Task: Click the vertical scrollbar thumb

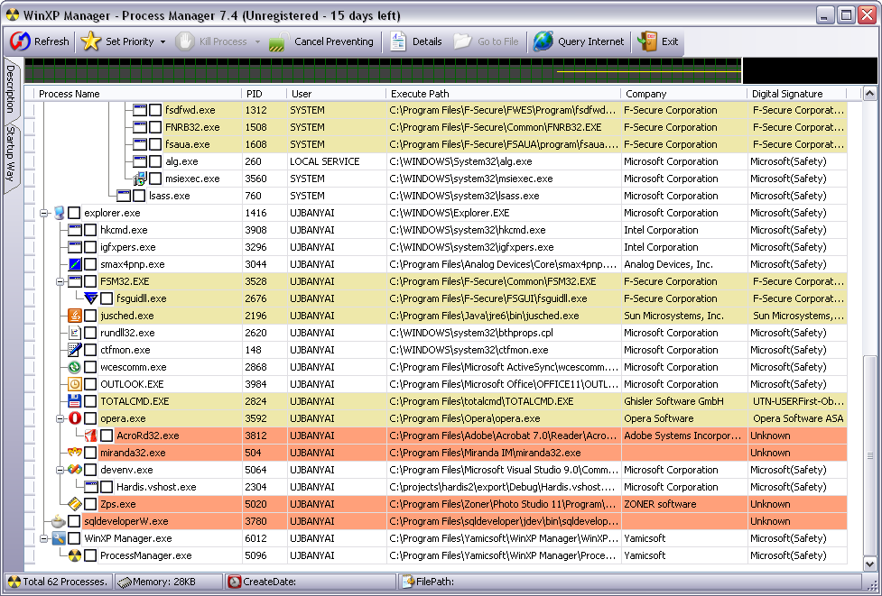Action: pyautogui.click(x=869, y=455)
